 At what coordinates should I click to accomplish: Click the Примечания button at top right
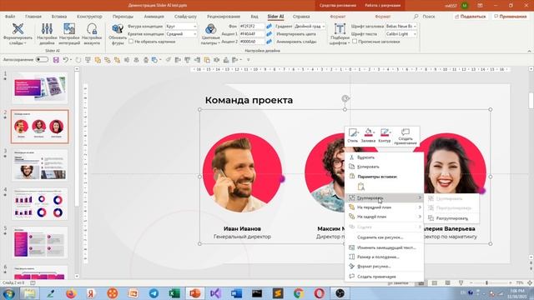pyautogui.click(x=510, y=17)
